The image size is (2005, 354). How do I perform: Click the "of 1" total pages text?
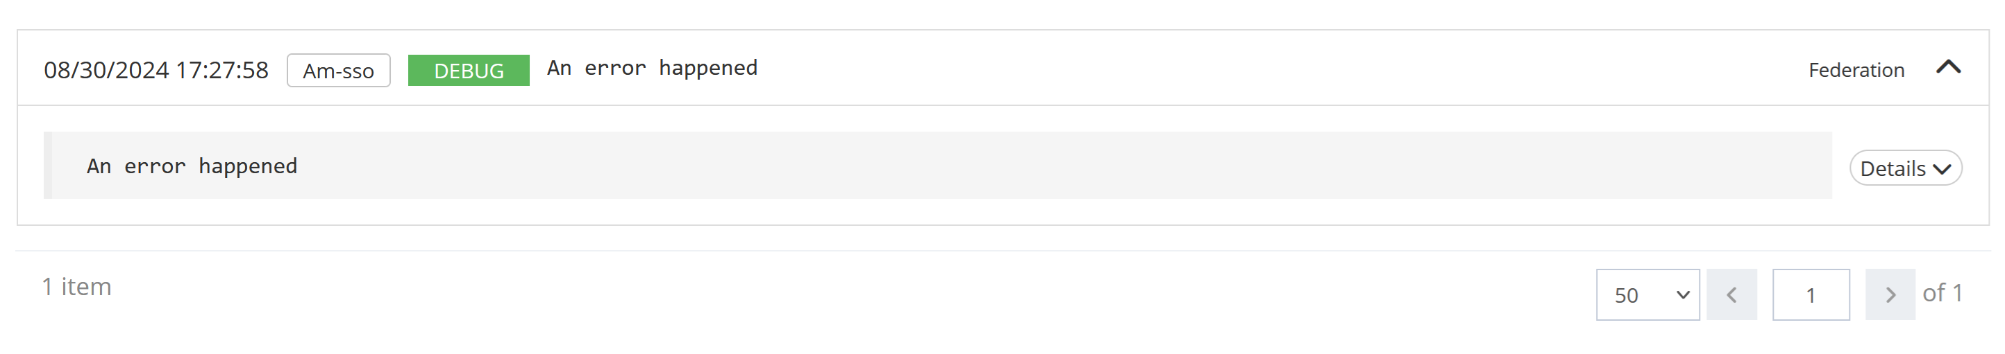click(1942, 294)
